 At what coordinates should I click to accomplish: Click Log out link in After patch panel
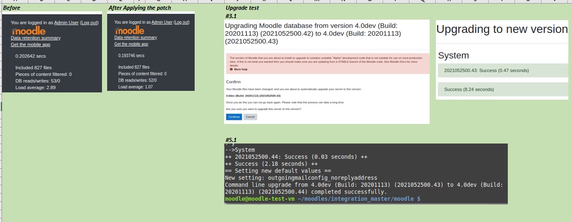tap(181, 22)
